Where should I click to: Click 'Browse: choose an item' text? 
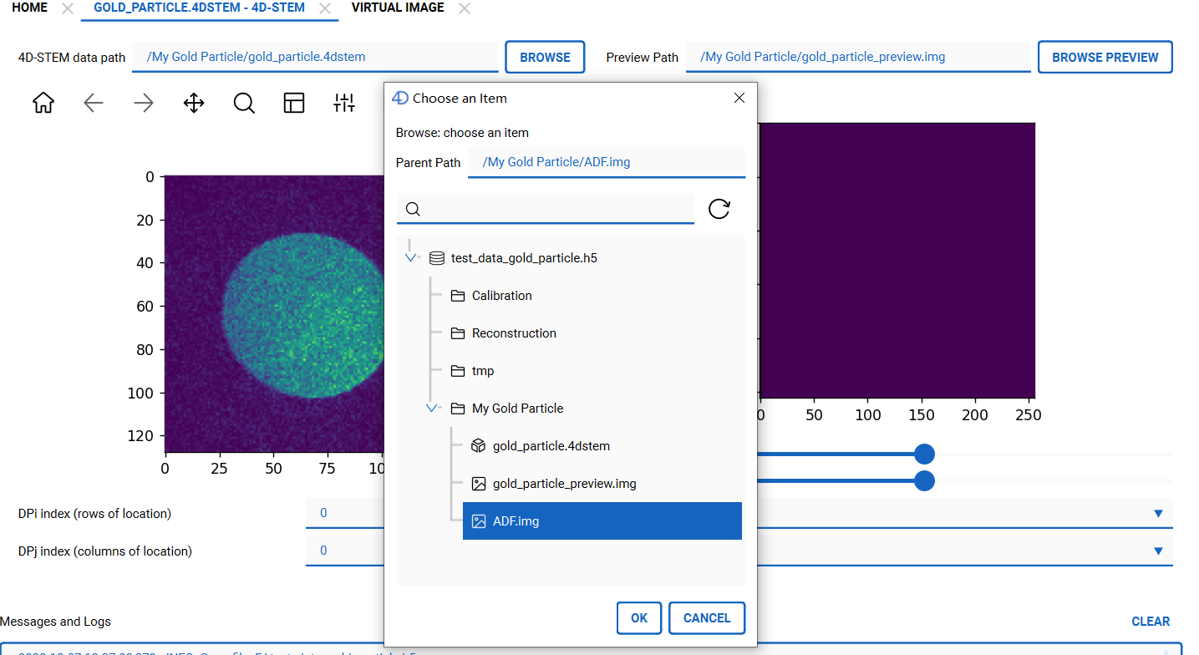point(462,133)
